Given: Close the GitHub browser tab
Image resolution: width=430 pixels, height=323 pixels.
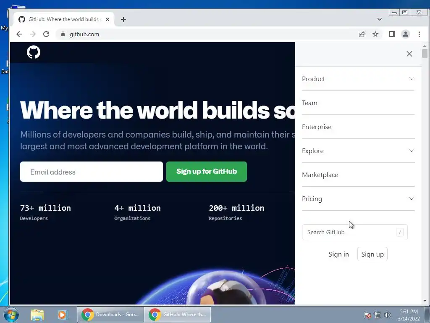Looking at the screenshot, I should pos(107,19).
